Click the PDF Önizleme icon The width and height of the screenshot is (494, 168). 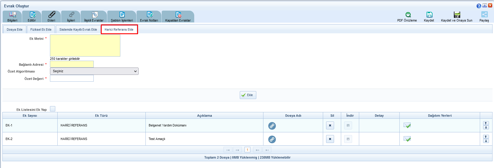tap(408, 15)
